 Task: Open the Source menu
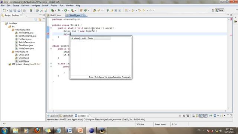(x=16, y=6)
